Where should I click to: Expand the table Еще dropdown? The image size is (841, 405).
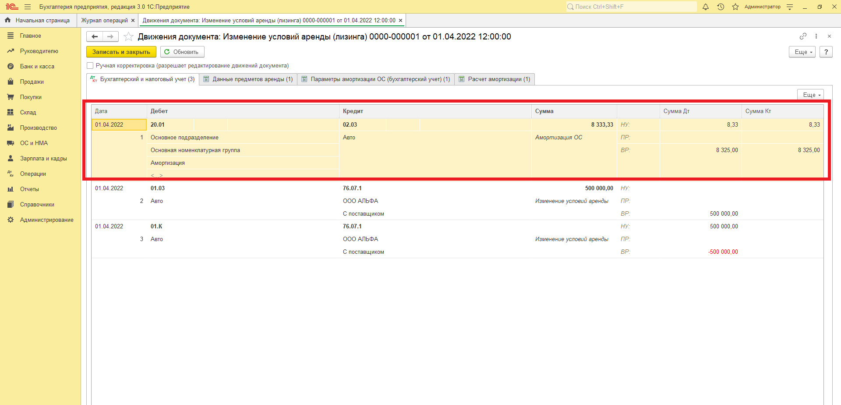point(810,95)
